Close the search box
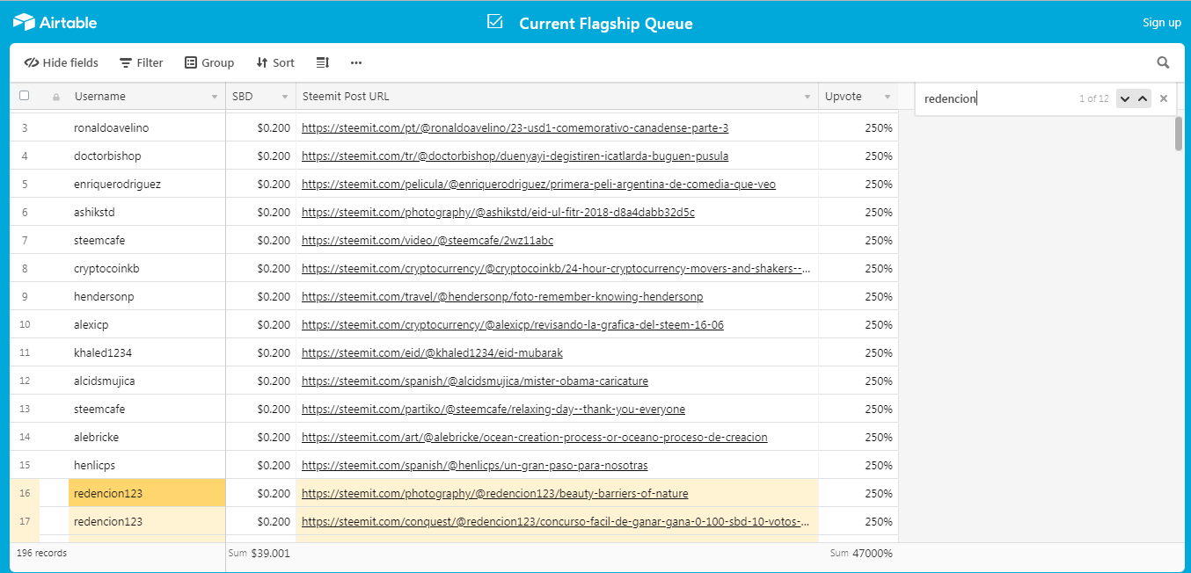This screenshot has width=1191, height=573. tap(1164, 98)
